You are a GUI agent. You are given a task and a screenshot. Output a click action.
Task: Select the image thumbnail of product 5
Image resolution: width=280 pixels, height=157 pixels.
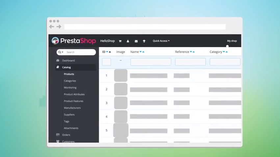coord(121,130)
